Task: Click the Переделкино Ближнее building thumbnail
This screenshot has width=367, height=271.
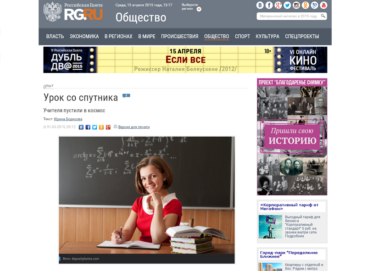Action: click(270, 267)
